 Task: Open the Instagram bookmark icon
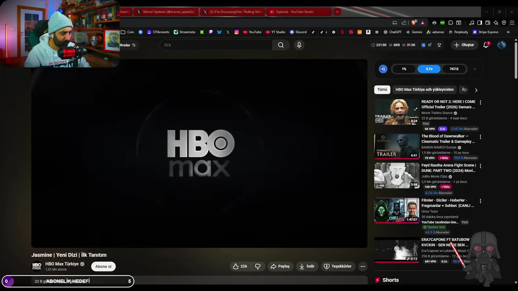pyautogui.click(x=237, y=32)
